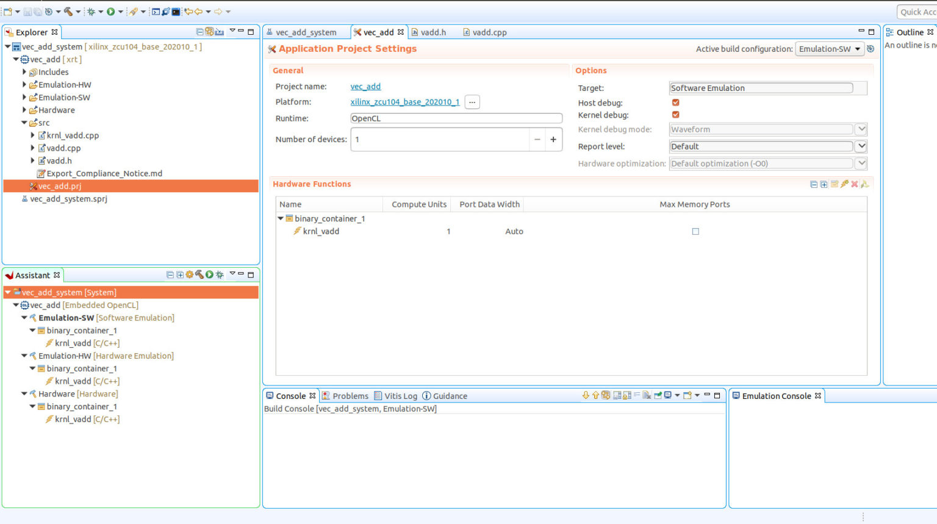Switch to the vadd.cpp editor tab

(489, 32)
